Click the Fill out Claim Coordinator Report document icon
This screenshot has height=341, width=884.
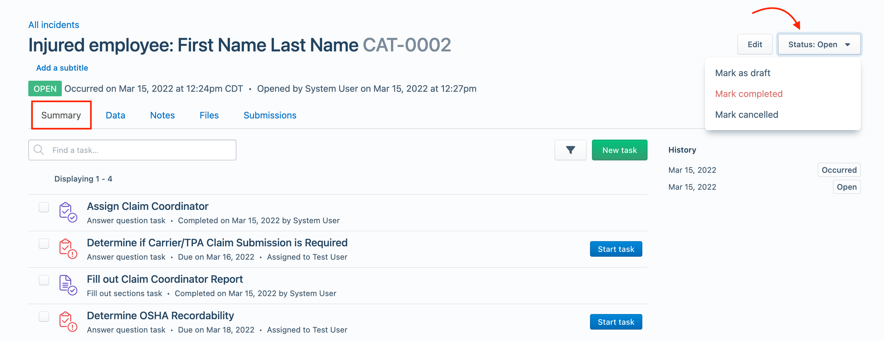(68, 285)
